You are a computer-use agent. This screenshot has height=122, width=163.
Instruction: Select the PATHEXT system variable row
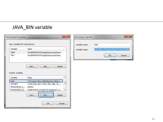36,84
